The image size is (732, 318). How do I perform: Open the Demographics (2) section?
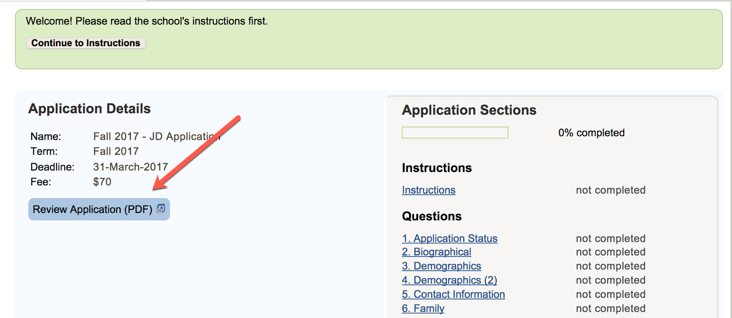point(449,280)
